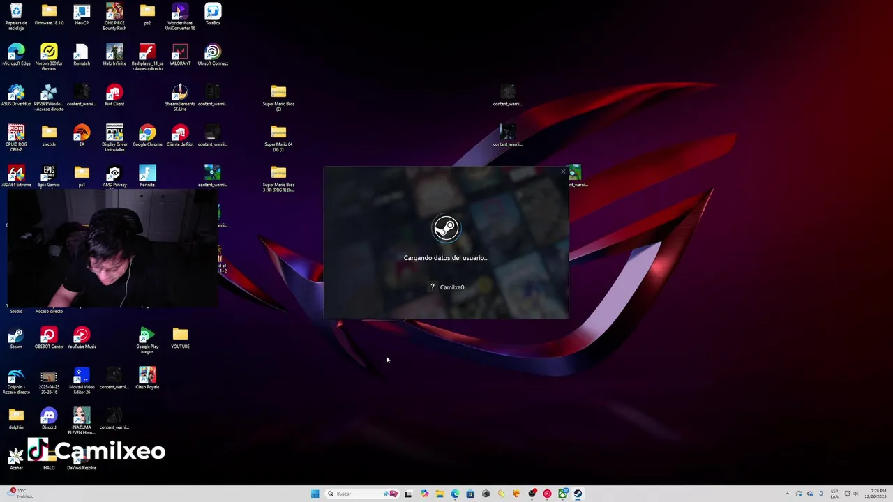
Task: Select the AIDA64 Extreme shortcut
Action: pyautogui.click(x=16, y=177)
